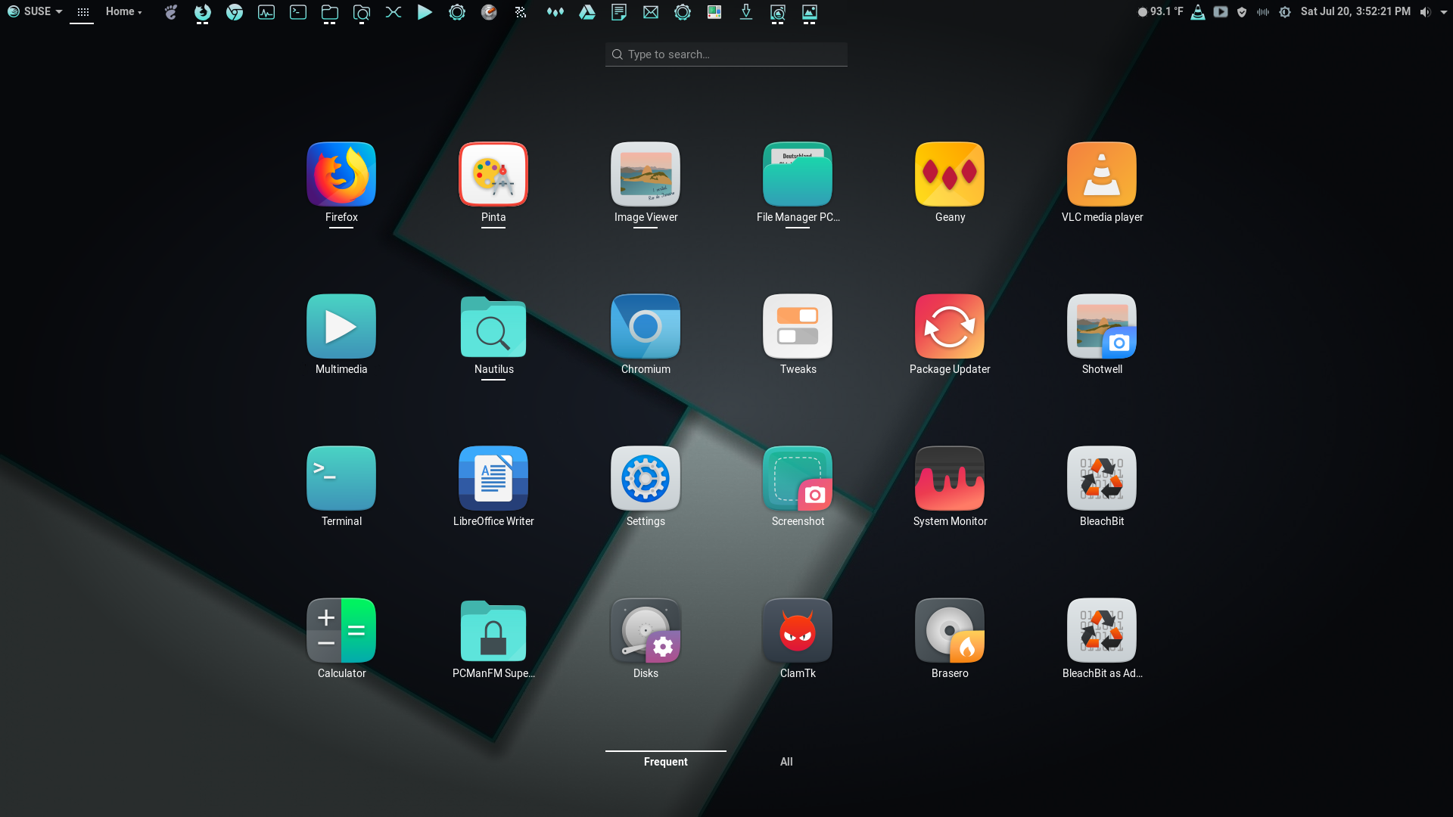The image size is (1453, 817).
Task: Click the volume speaker icon
Action: tap(1425, 11)
